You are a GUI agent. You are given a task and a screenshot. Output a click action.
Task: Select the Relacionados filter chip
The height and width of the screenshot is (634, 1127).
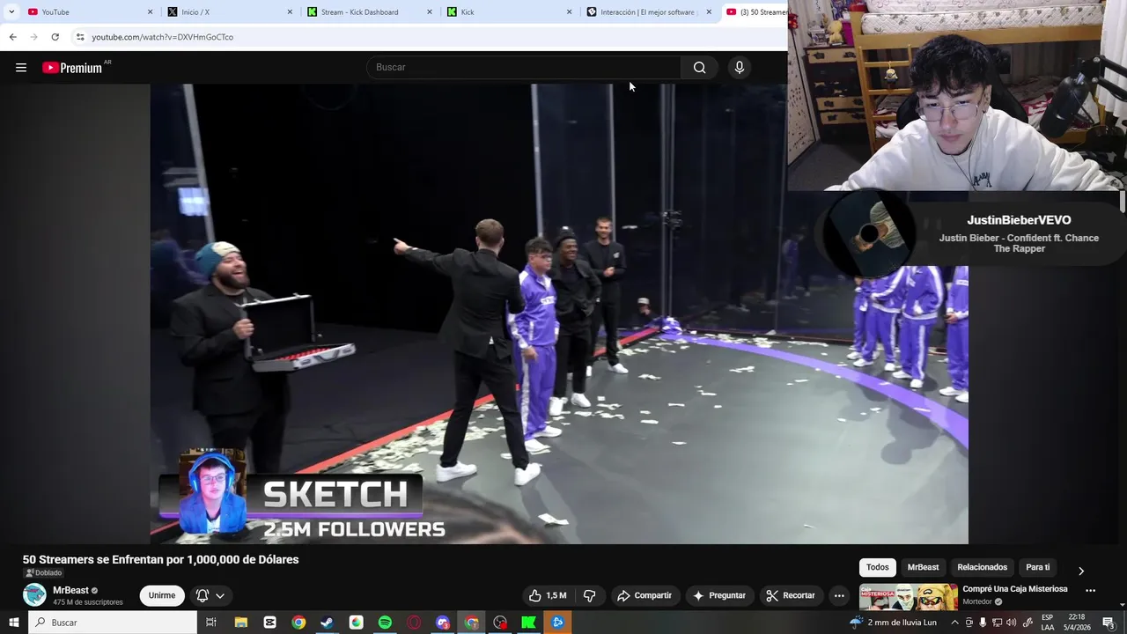982,568
